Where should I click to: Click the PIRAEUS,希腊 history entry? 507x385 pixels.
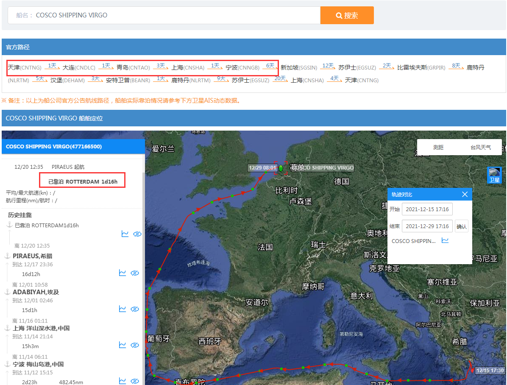[32, 256]
